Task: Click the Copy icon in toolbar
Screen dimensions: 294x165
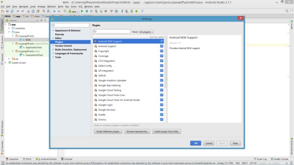Action: 33,11
